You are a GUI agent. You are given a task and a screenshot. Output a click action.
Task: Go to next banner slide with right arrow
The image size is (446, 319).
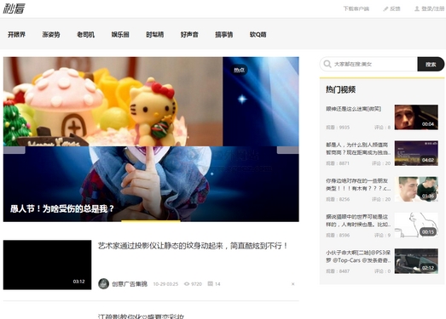288,150
